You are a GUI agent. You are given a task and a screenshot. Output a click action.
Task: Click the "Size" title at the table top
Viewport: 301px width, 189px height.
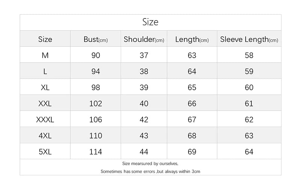tap(150, 22)
